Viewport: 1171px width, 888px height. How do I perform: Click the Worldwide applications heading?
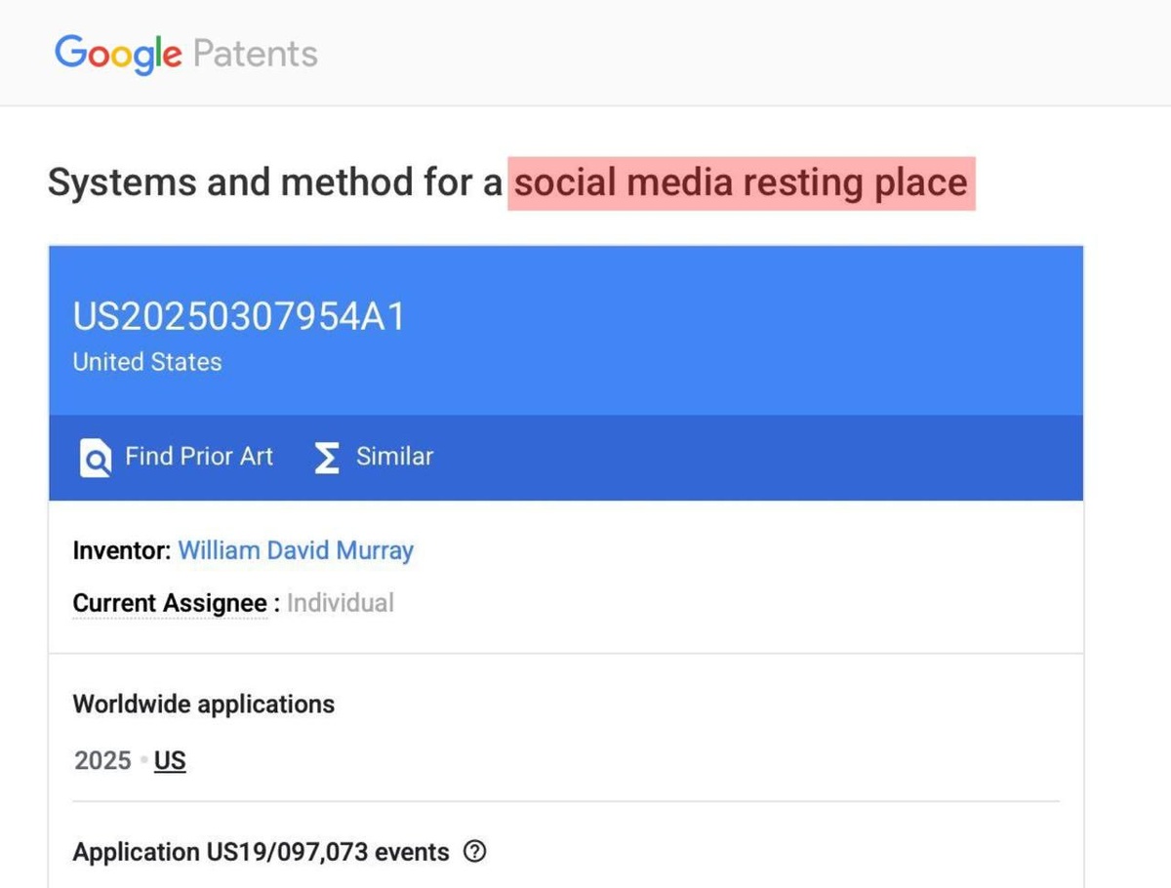pyautogui.click(x=204, y=705)
